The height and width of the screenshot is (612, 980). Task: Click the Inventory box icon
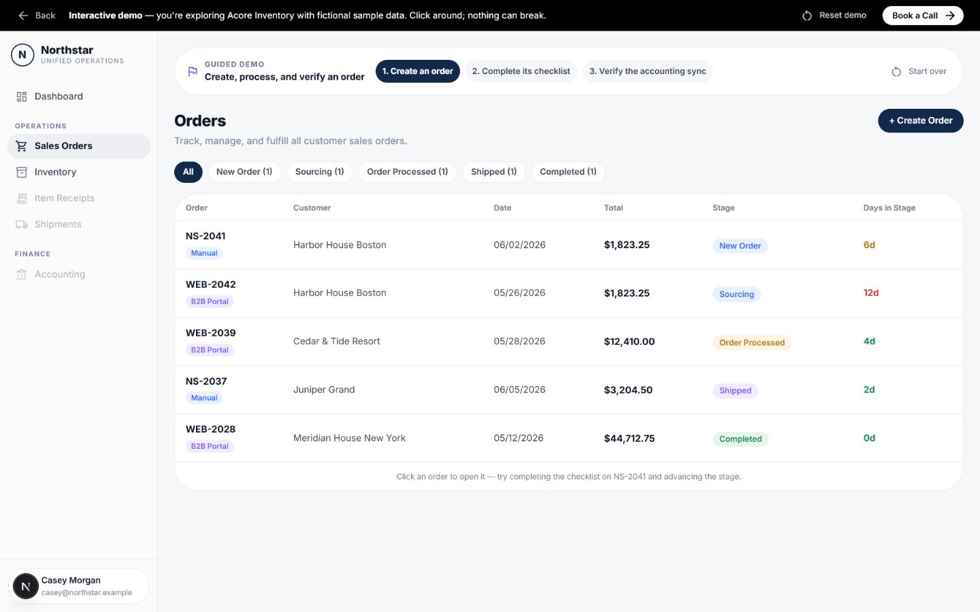point(22,172)
